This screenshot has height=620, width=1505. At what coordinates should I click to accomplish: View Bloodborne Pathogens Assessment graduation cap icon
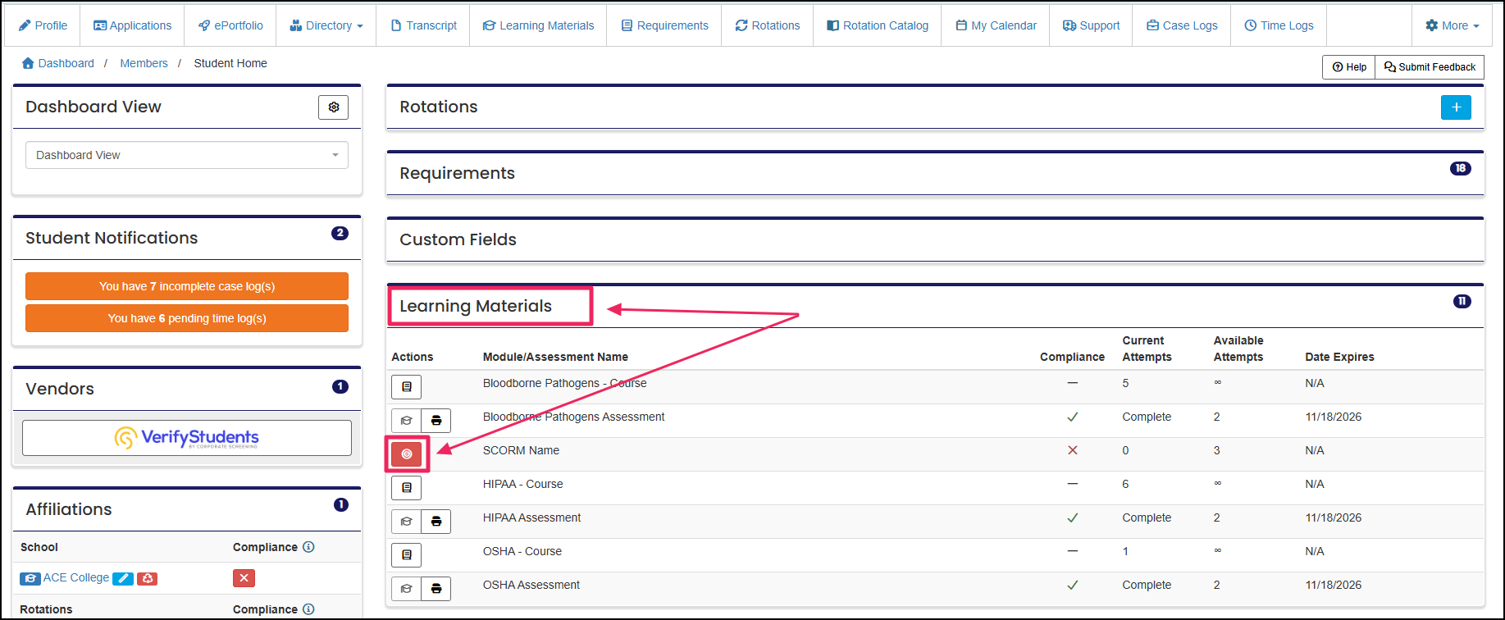pos(406,421)
